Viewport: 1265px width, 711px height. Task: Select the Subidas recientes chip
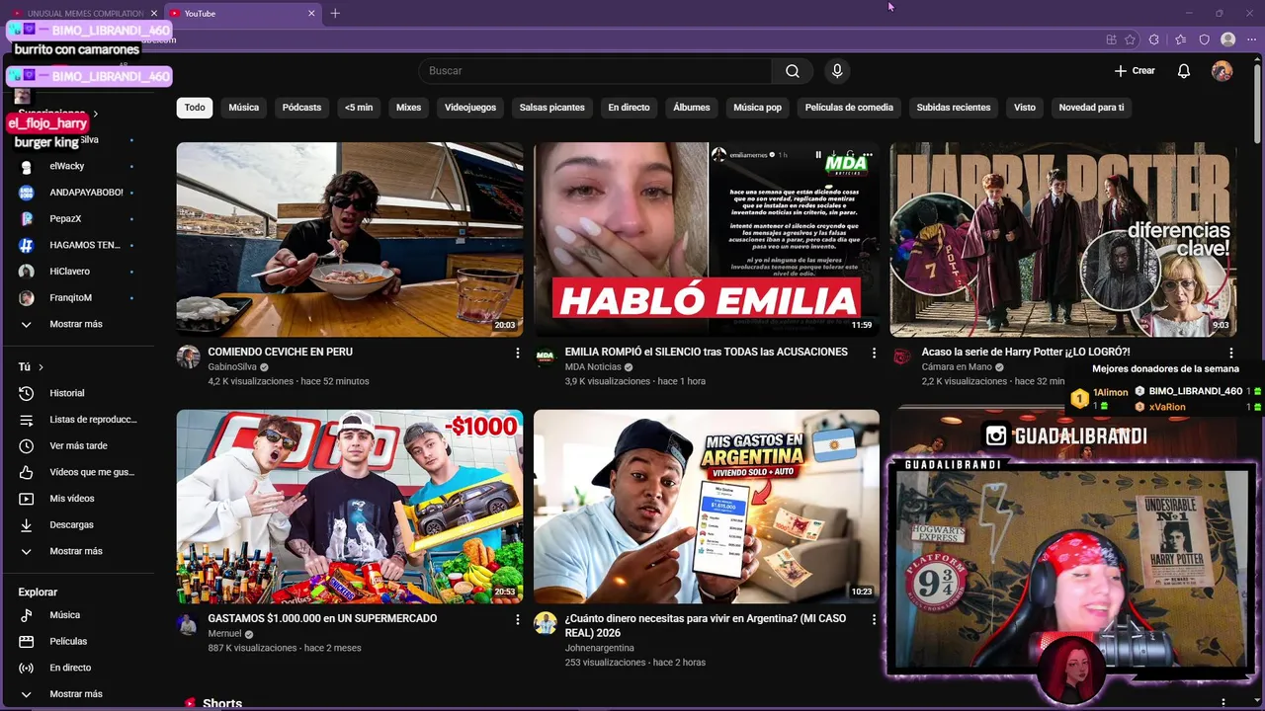click(x=954, y=108)
